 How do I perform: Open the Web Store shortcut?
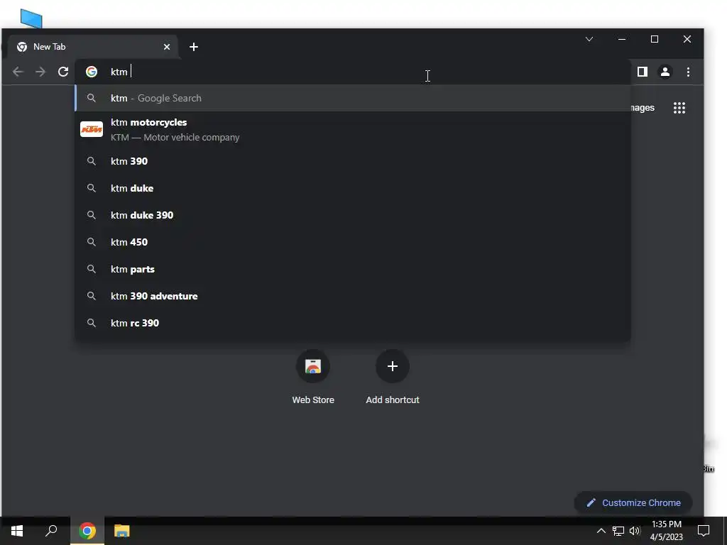click(x=313, y=378)
